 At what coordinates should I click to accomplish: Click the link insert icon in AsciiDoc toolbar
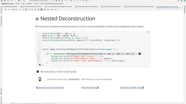coord(29,10)
